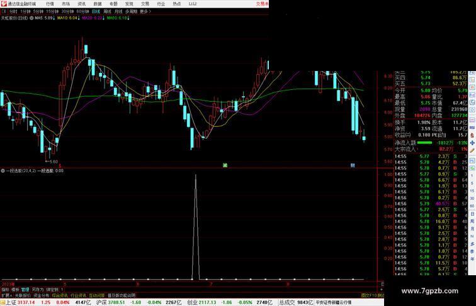Screen dimensions: 476x306
Task: Switch chart to 15分钟 period
Action: point(52,11)
